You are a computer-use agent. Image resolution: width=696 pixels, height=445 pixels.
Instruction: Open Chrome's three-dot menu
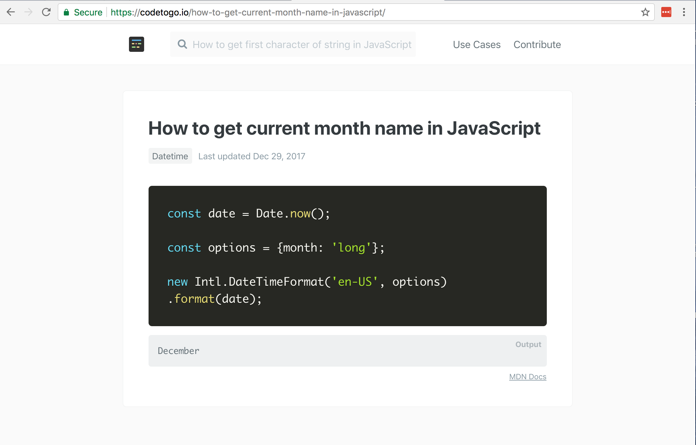684,12
